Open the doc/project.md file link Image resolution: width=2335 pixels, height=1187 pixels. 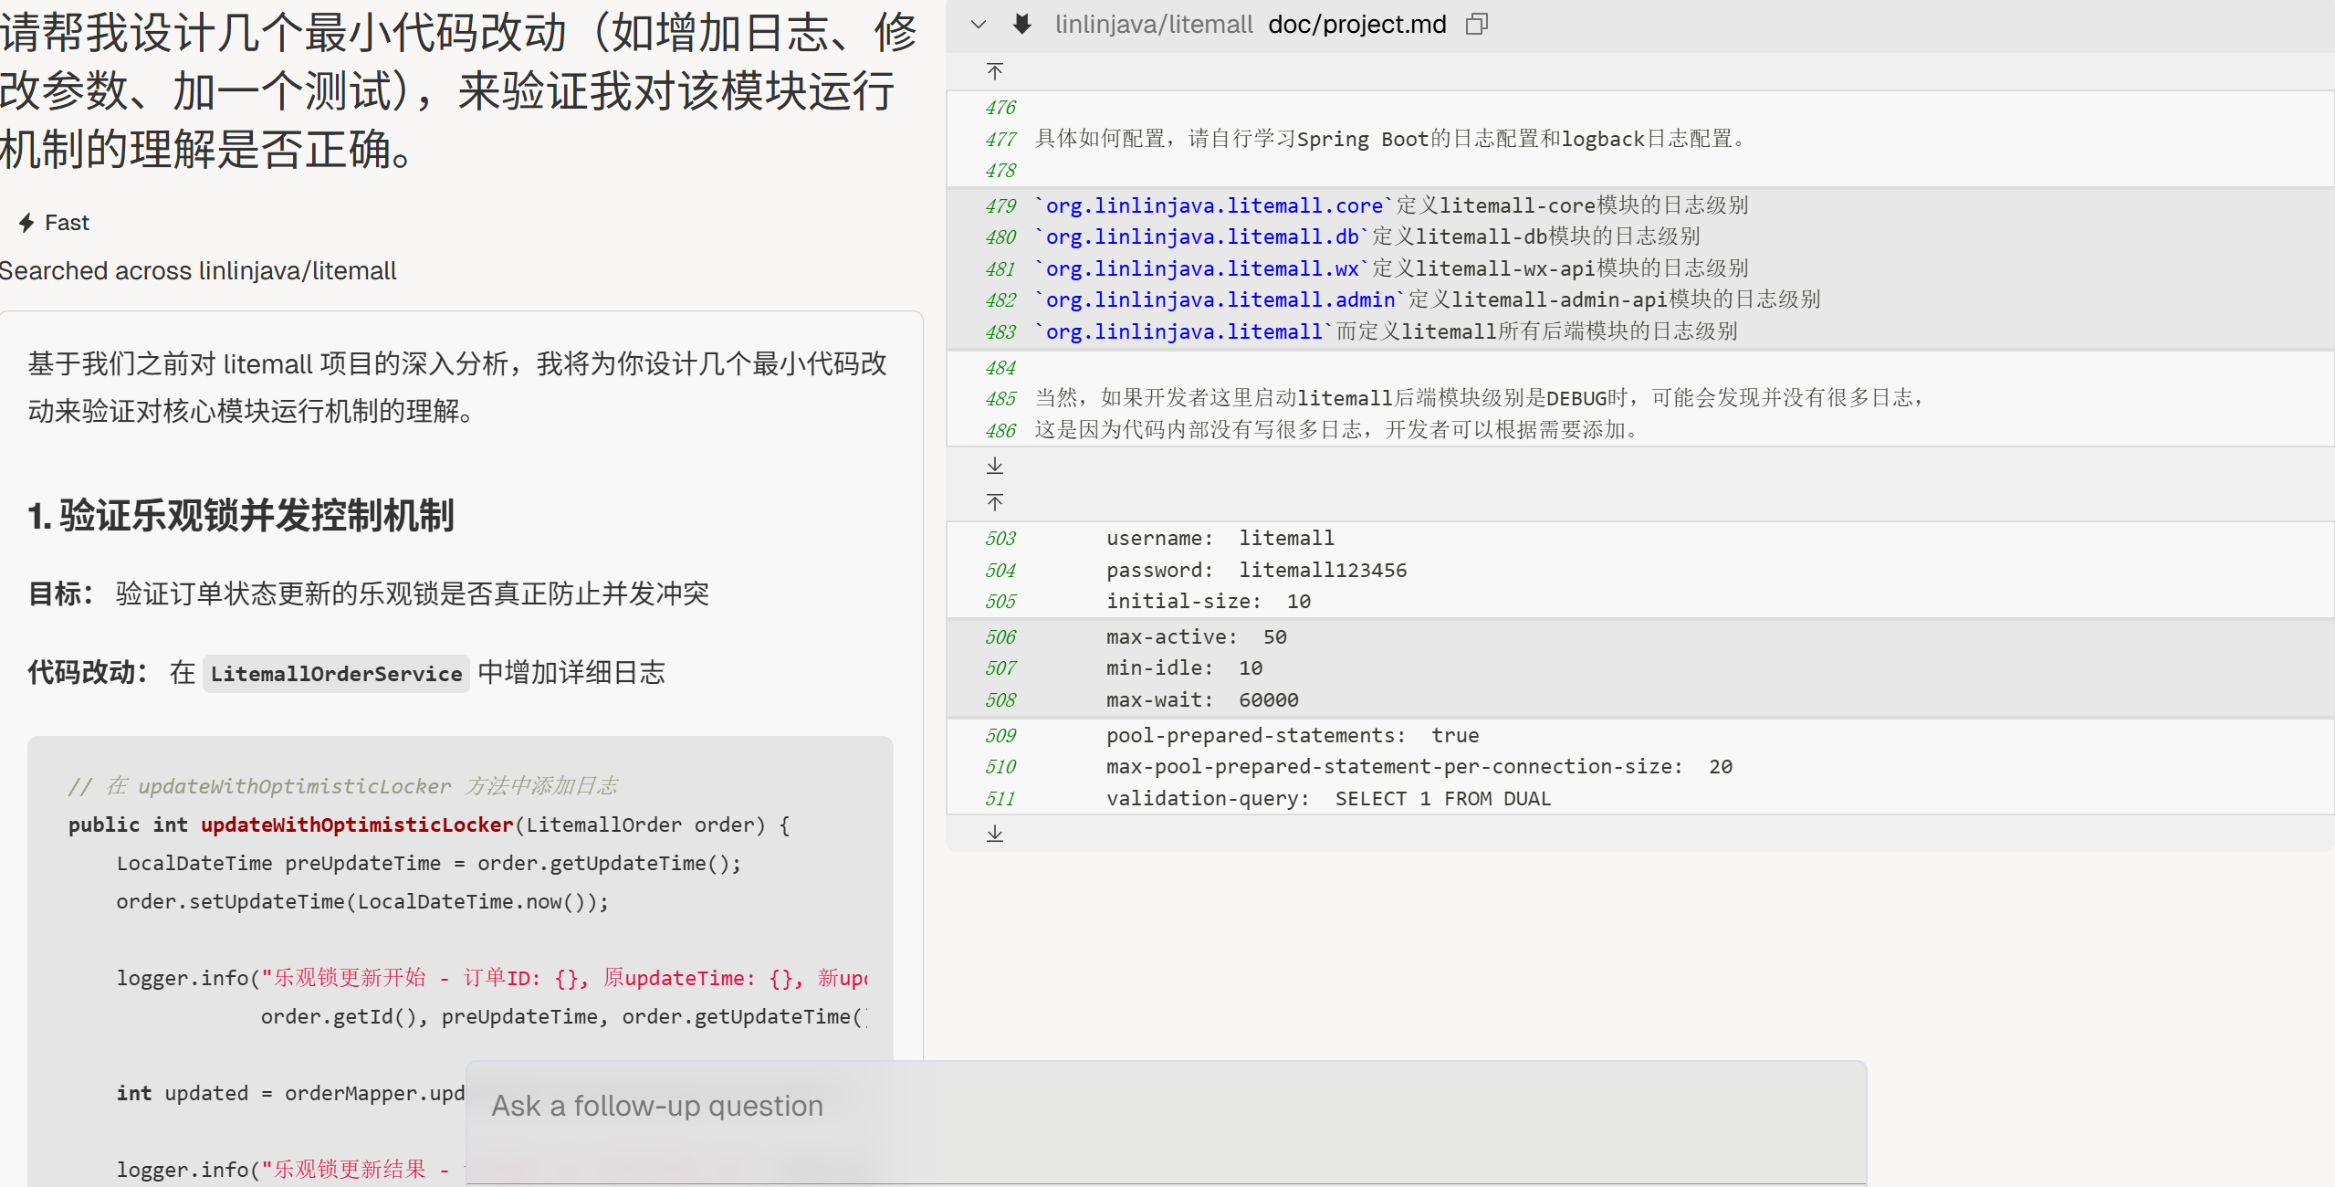pos(1356,25)
